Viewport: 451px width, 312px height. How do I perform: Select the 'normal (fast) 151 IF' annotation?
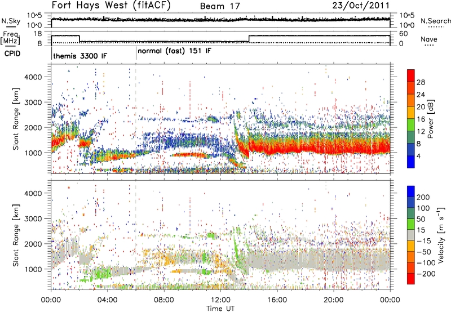pyautogui.click(x=174, y=51)
